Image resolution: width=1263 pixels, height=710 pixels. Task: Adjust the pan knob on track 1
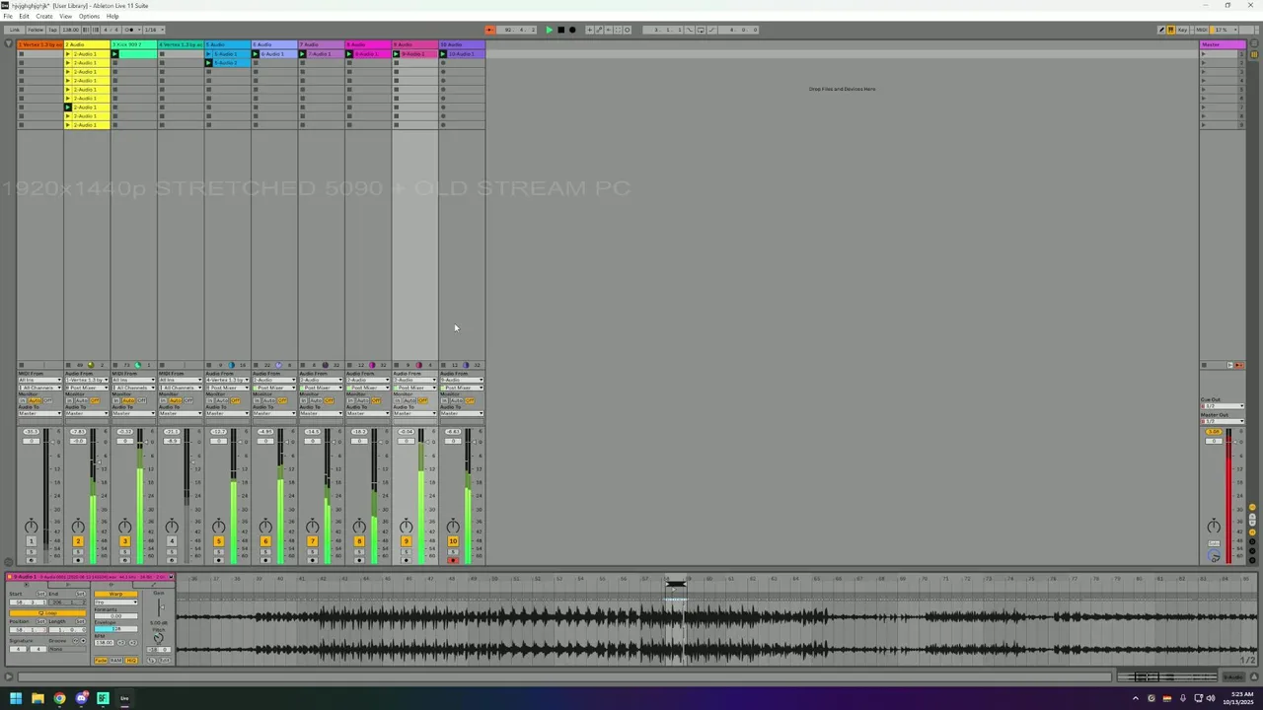click(x=31, y=527)
